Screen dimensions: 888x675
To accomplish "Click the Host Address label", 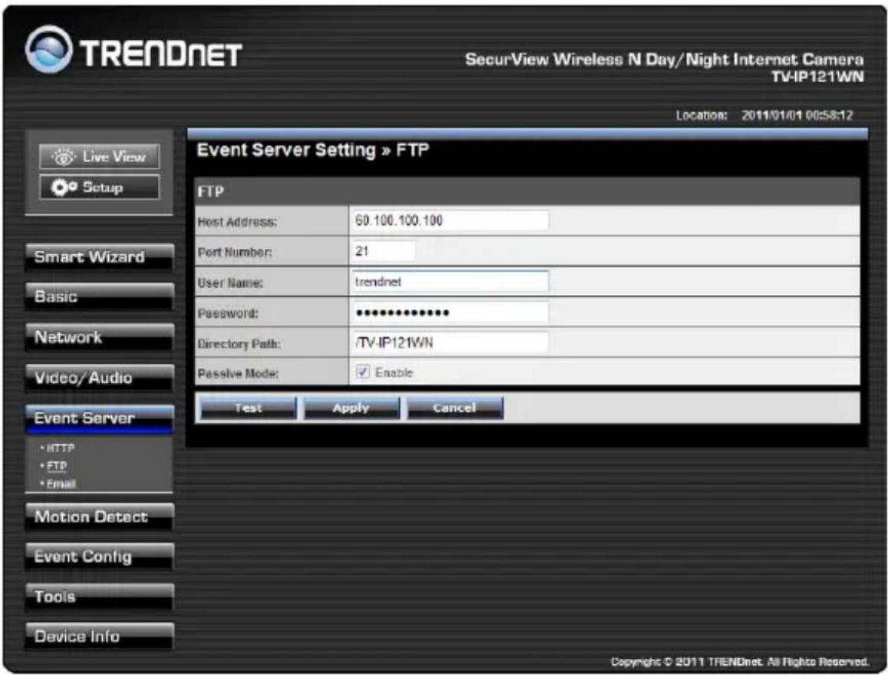I will 236,222.
